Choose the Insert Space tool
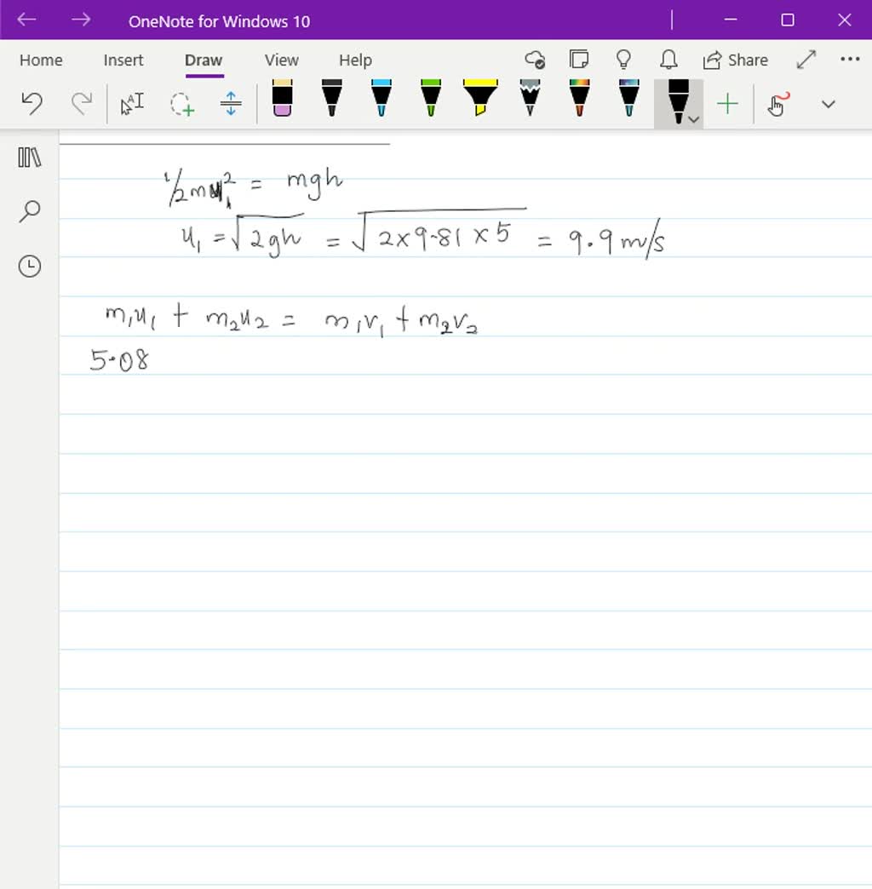The height and width of the screenshot is (889, 872). tap(231, 104)
